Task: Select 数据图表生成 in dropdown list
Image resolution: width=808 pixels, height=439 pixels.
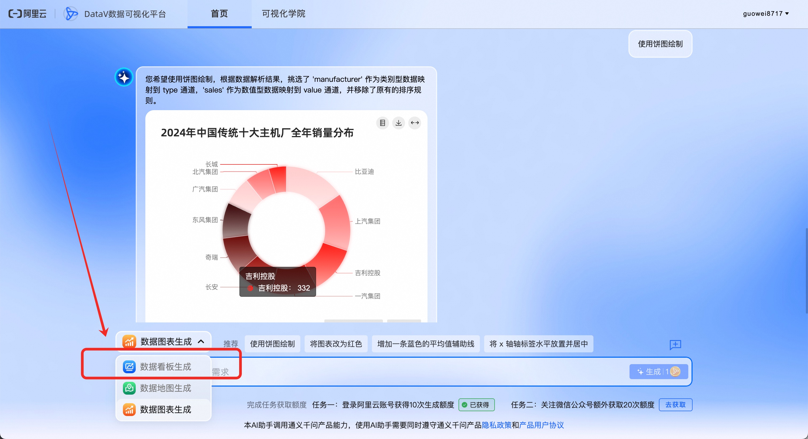Action: [164, 410]
